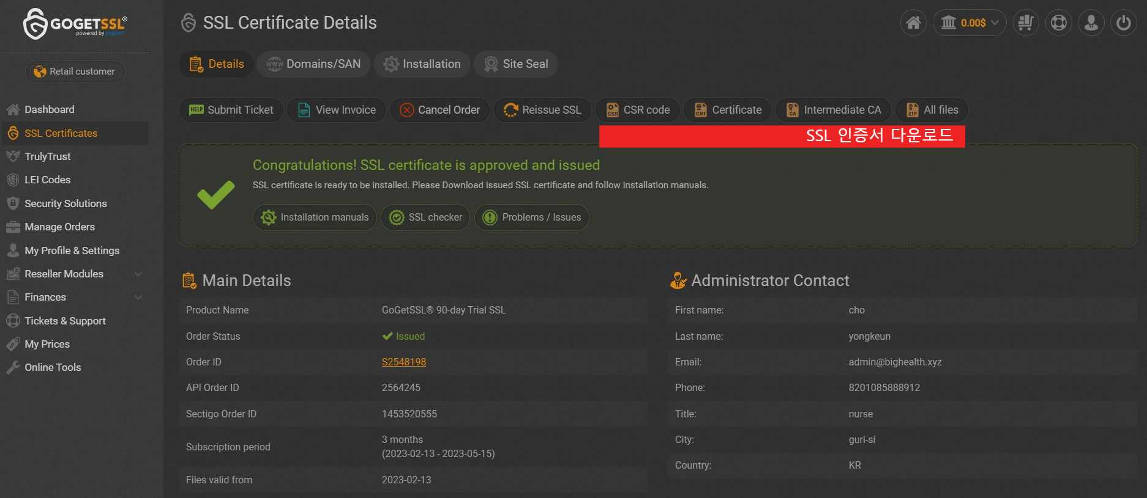Select the Sectigo Order ID 1453520555

[409, 414]
